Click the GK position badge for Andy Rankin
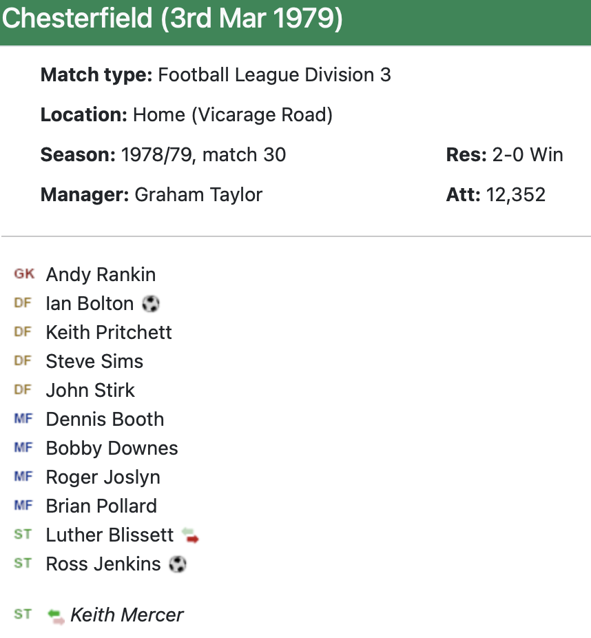The height and width of the screenshot is (638, 591). [24, 274]
